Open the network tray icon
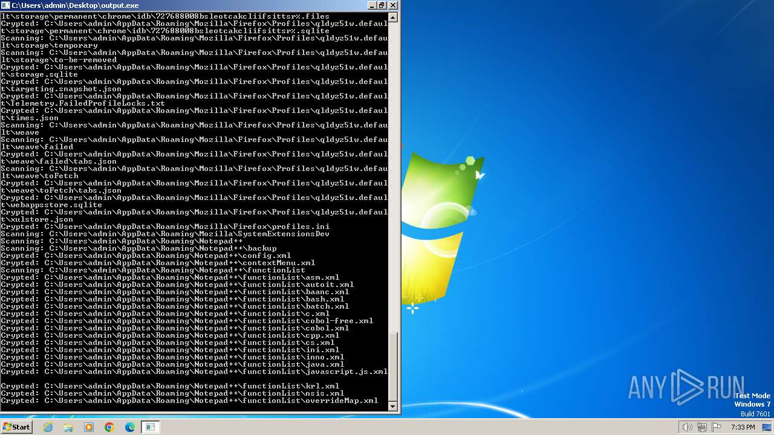Viewport: 774px width, 435px height. click(702, 427)
